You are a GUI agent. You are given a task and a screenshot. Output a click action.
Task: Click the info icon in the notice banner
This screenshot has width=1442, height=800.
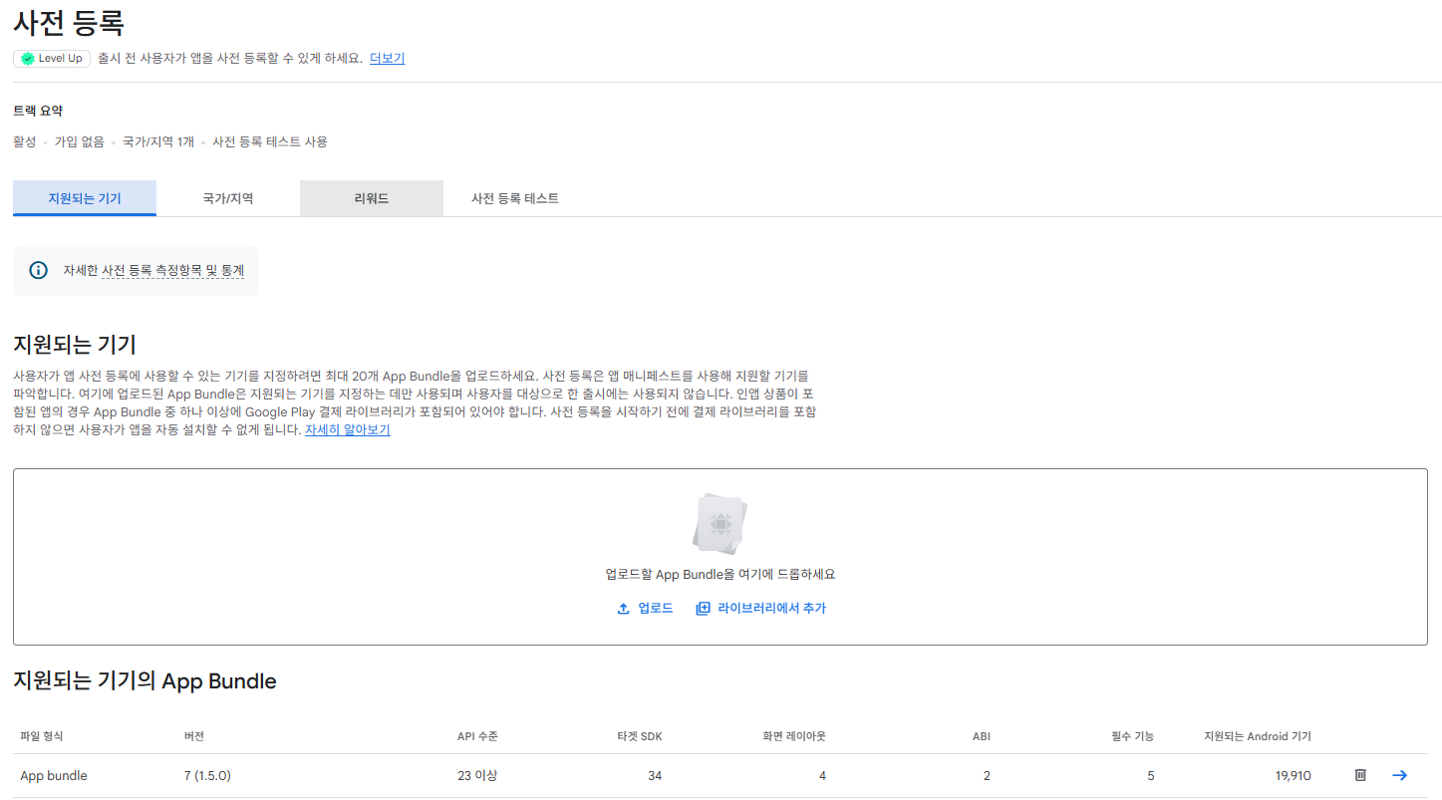tap(38, 269)
